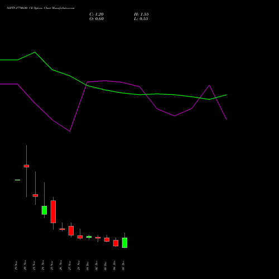Click the chart title text at top-left
This screenshot has height=279, width=279.
coord(41,8)
